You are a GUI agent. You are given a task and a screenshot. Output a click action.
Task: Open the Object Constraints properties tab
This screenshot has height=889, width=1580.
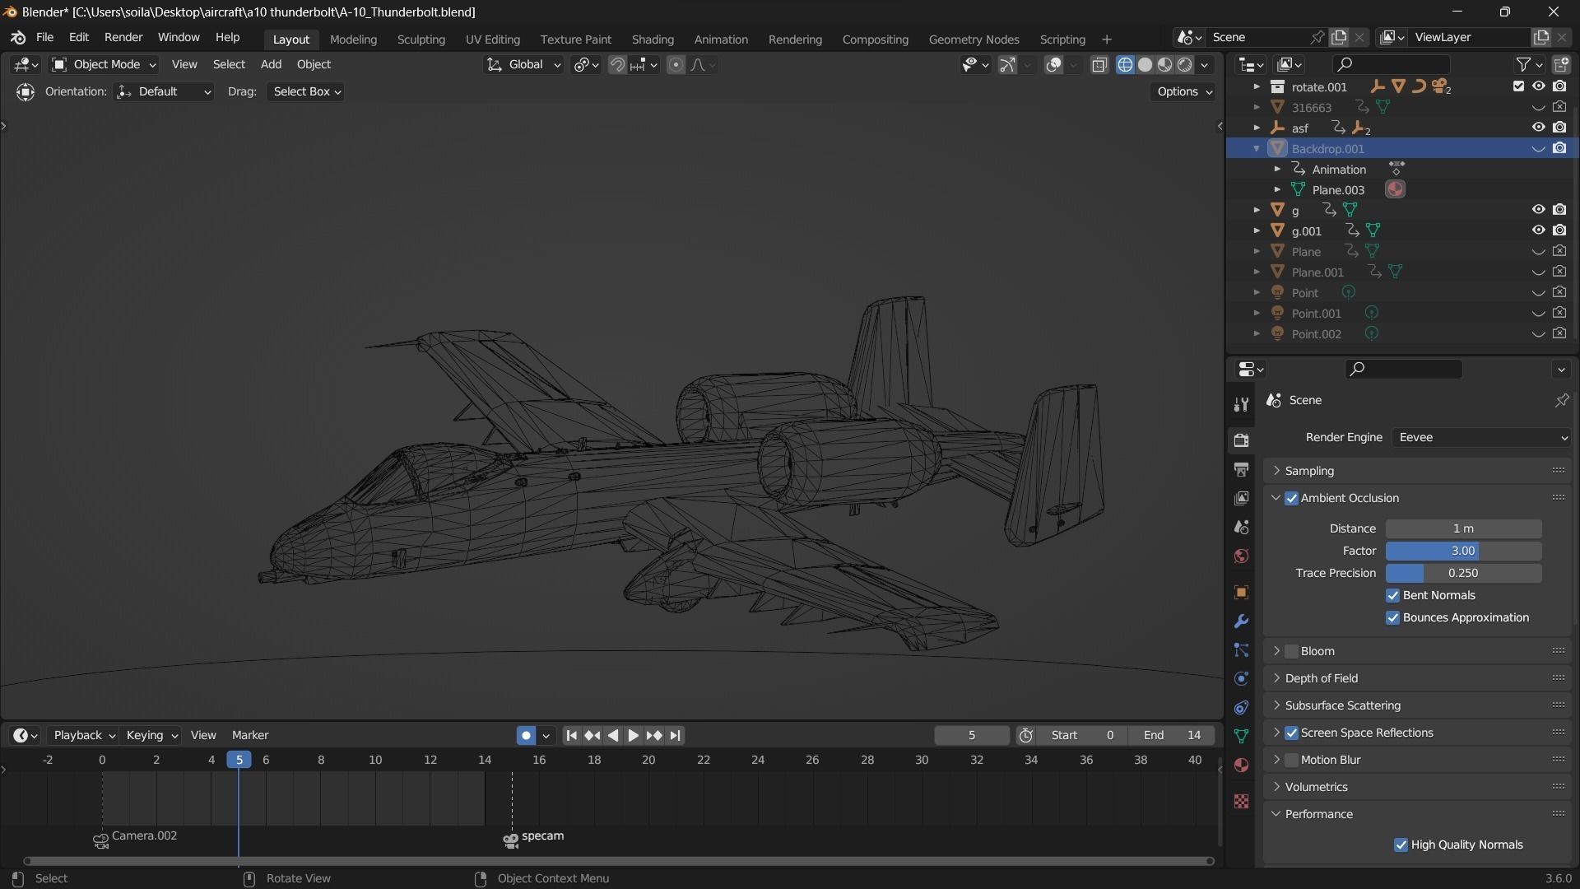click(x=1241, y=708)
